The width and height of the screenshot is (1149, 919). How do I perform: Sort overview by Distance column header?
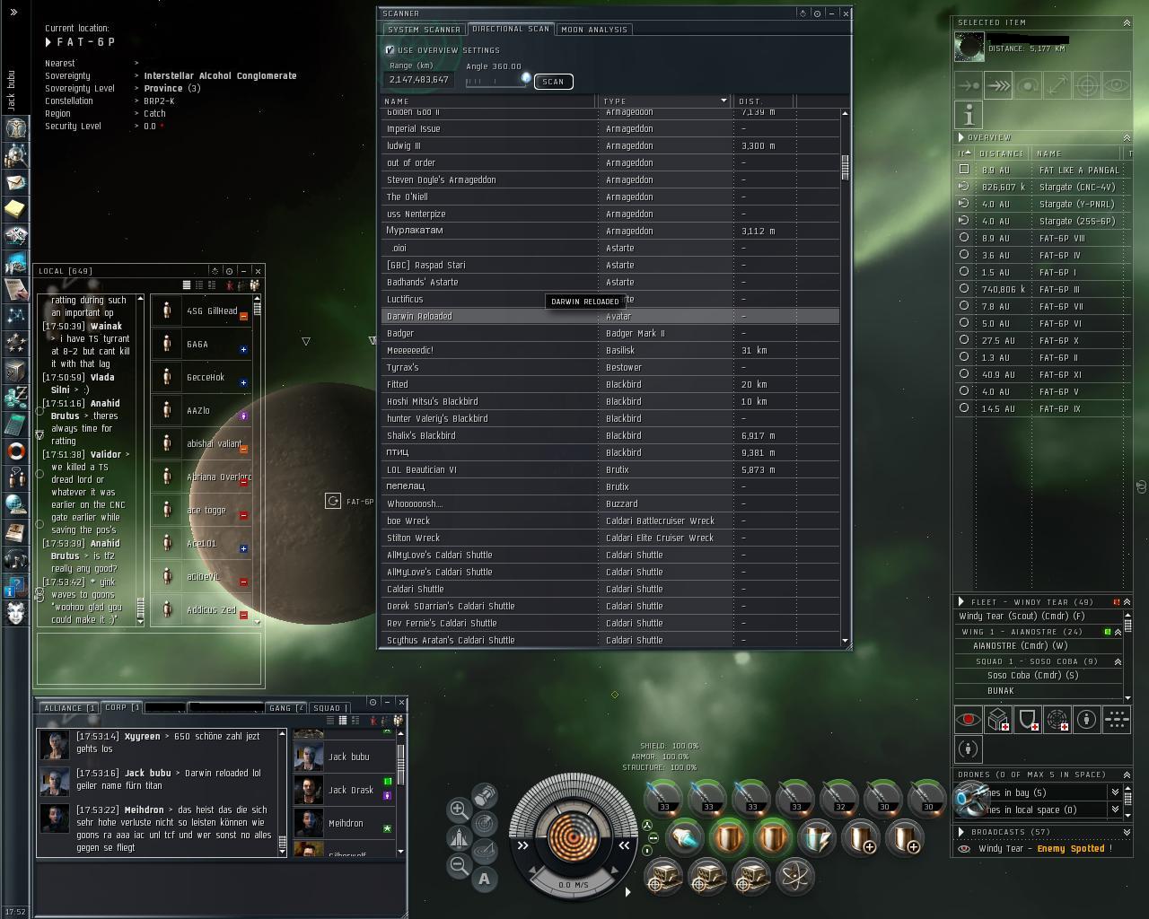tap(1001, 153)
